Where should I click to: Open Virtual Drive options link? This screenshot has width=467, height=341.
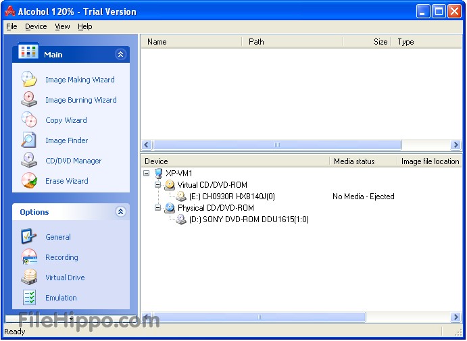[65, 278]
